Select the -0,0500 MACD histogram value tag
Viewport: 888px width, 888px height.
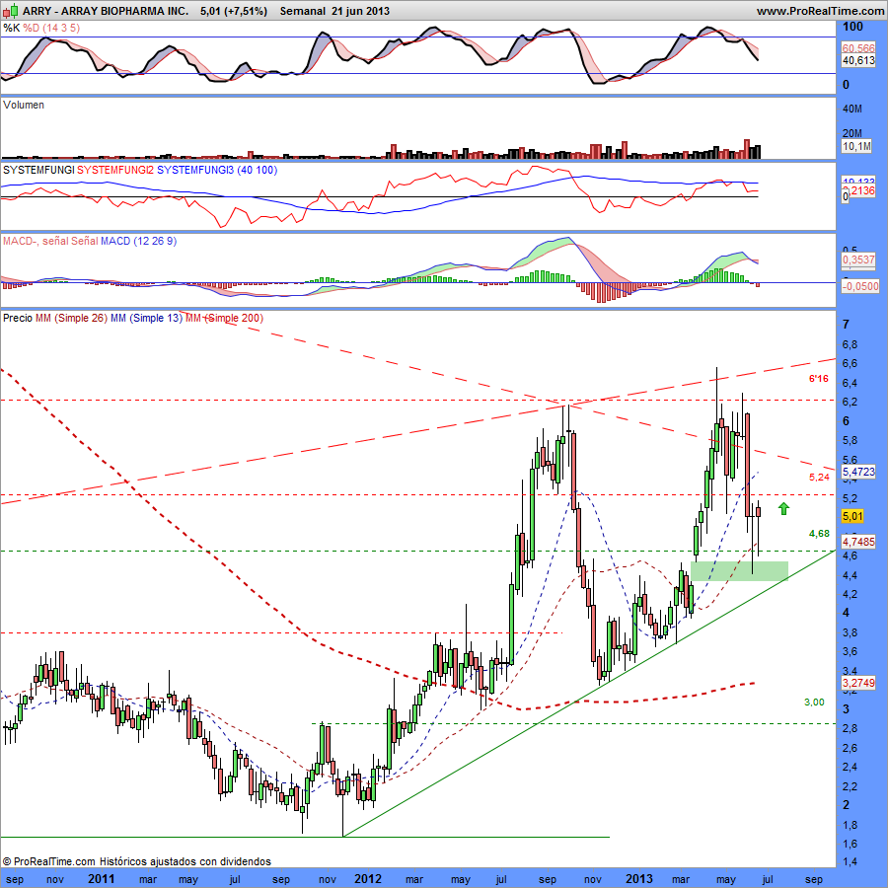click(859, 286)
